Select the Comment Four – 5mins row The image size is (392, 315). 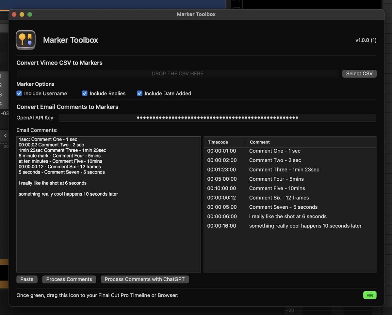(x=287, y=179)
